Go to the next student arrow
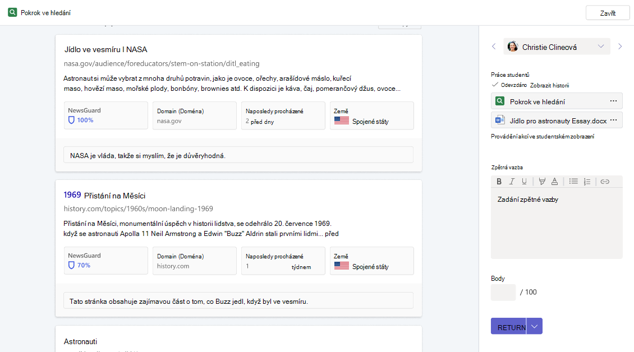This screenshot has width=634, height=352. tap(620, 47)
